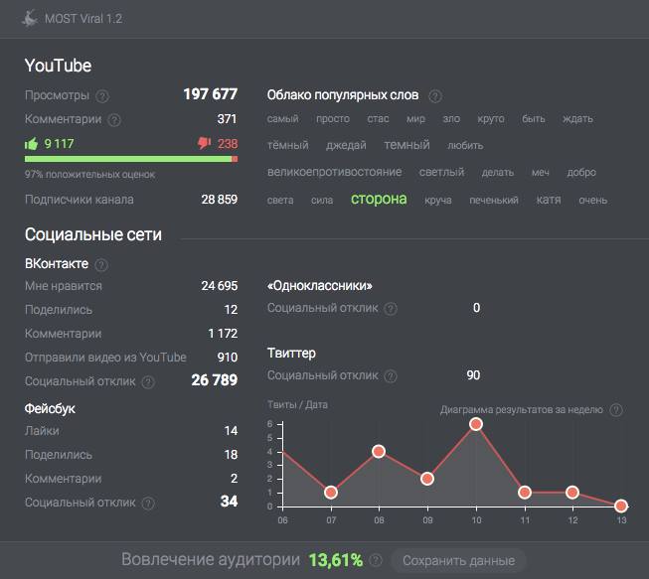The height and width of the screenshot is (579, 649).
Task: Click word тёмный in word cloud
Action: point(287,145)
